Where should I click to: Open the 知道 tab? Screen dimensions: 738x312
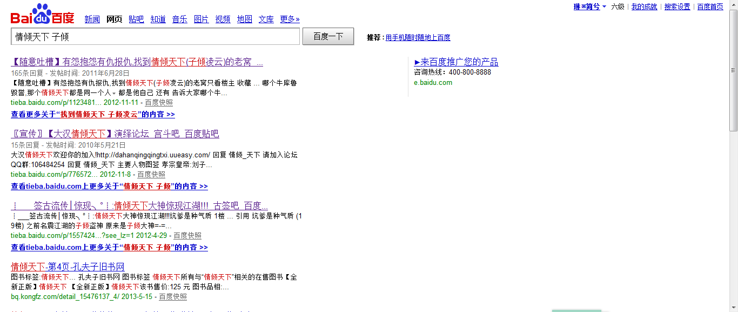pos(158,19)
